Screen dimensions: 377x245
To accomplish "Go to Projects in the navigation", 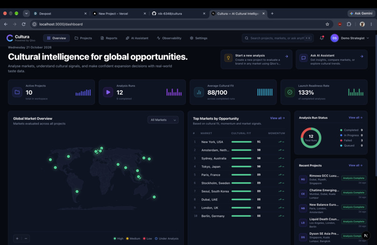I will (x=83, y=38).
